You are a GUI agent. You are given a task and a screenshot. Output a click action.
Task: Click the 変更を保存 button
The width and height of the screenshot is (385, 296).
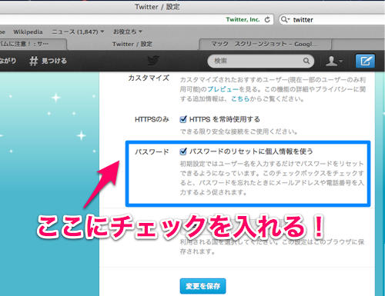pos(203,286)
